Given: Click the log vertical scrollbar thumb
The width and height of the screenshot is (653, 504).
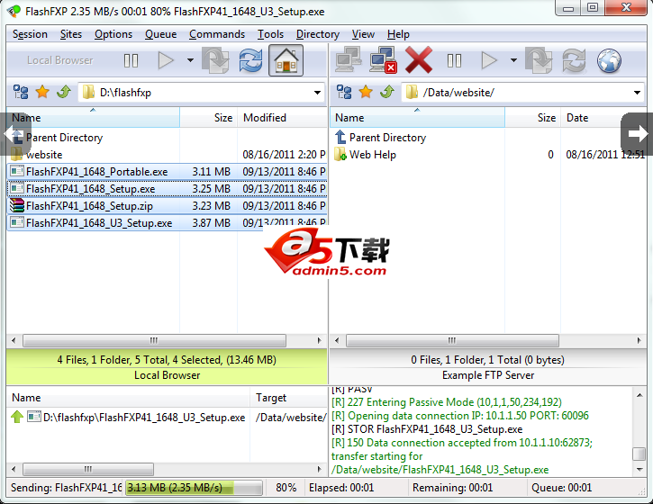Looking at the screenshot, I should point(639,454).
